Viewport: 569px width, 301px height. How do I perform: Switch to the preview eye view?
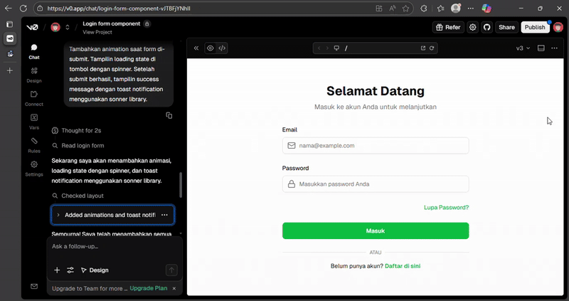point(210,48)
